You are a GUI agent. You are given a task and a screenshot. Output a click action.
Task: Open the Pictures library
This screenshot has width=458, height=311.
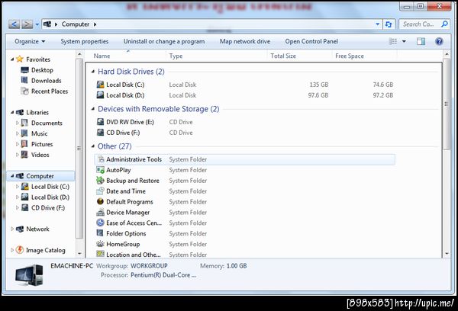(x=42, y=144)
